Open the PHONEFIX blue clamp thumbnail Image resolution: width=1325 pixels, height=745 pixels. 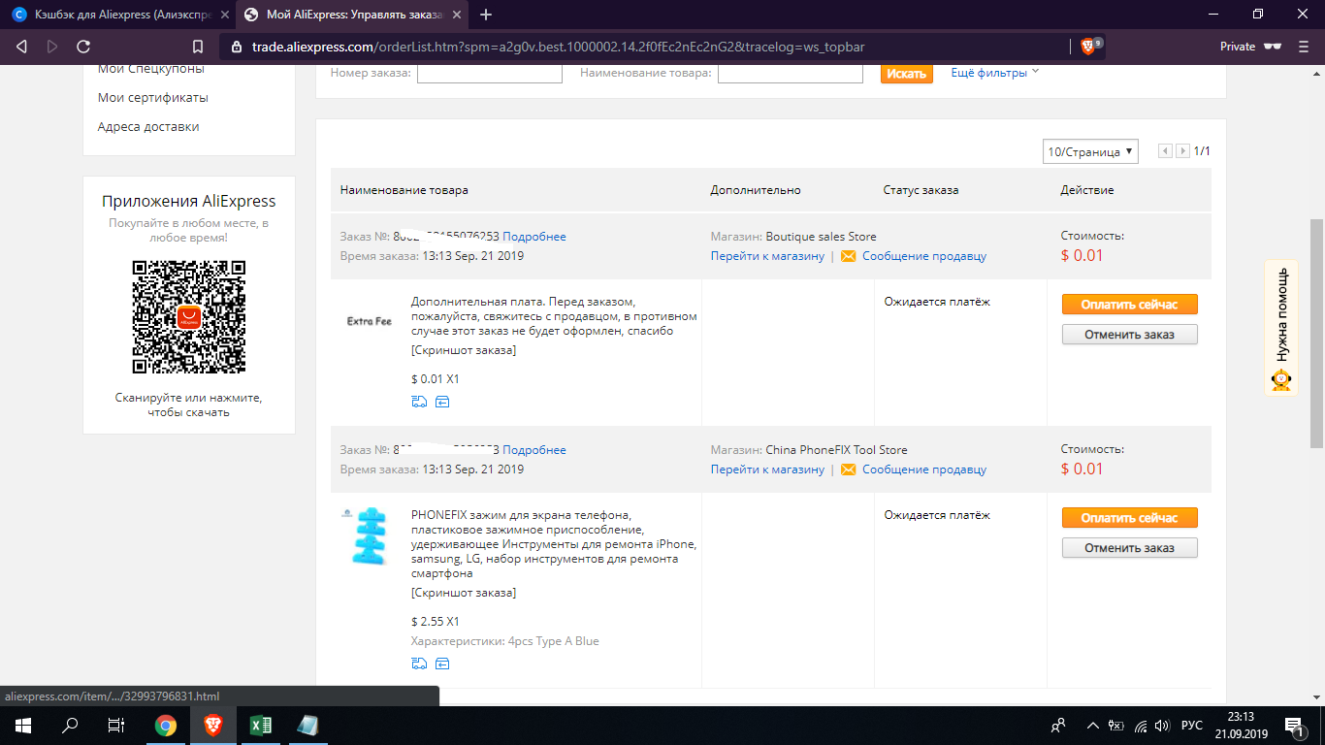point(370,534)
